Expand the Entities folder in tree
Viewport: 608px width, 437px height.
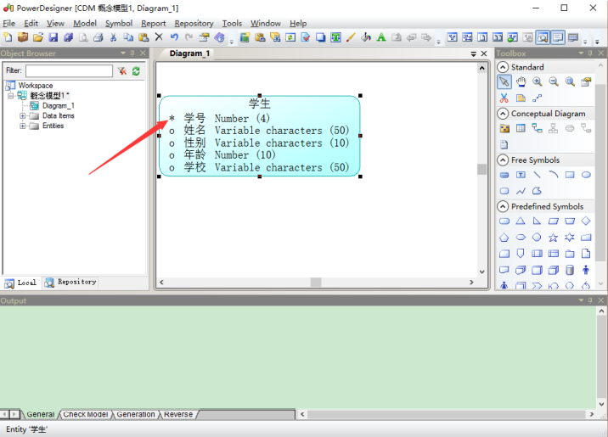[x=22, y=126]
